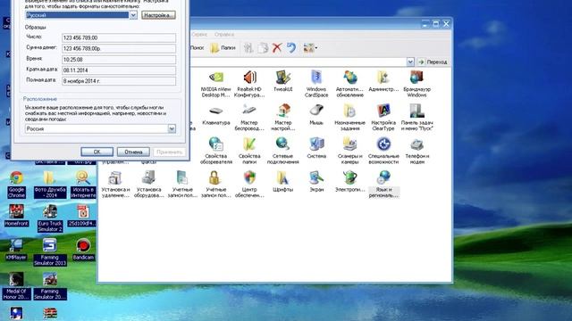The image size is (572, 321).
Task: Open Свойства папки applet
Action: click(x=249, y=151)
